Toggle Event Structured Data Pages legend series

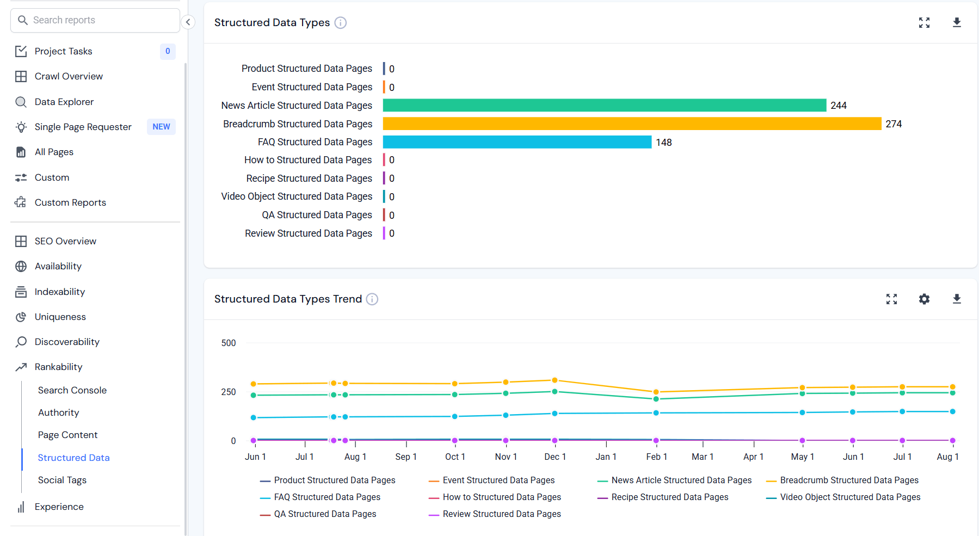[x=491, y=480]
